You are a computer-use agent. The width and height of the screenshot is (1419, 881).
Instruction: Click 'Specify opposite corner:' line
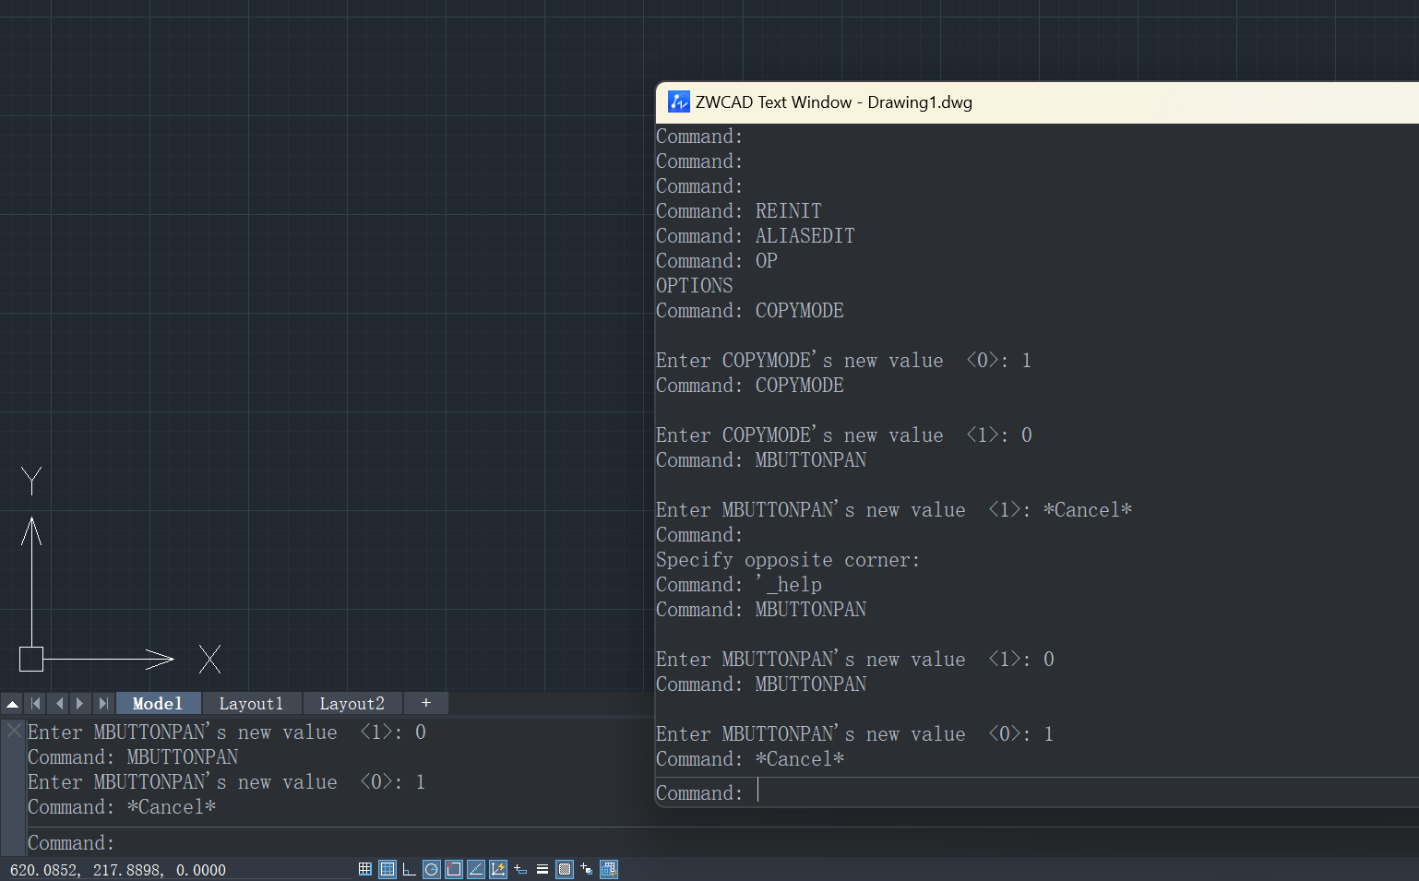[788, 560]
